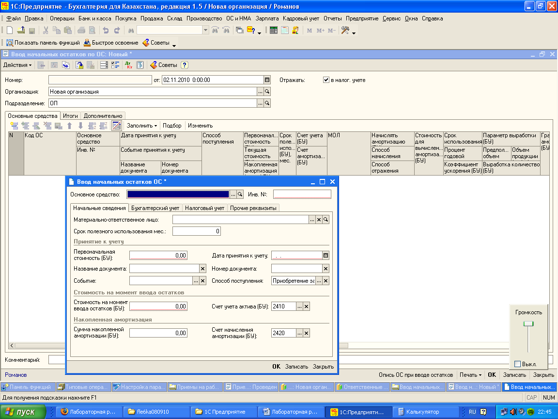Image resolution: width=558 pixels, height=419 pixels.
Task: Click Записать button in dialog
Action: (296, 367)
